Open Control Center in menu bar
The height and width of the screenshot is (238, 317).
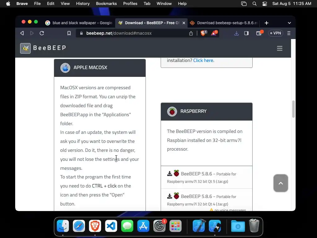coord(265,4)
